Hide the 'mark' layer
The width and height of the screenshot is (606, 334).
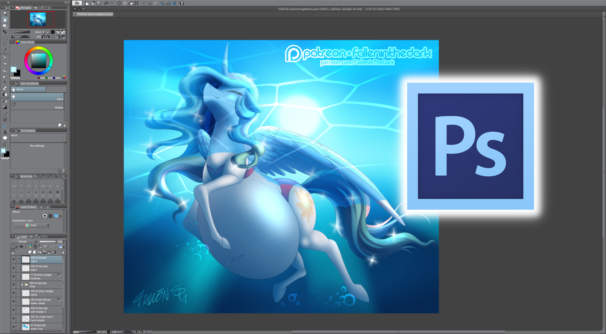coord(13,260)
